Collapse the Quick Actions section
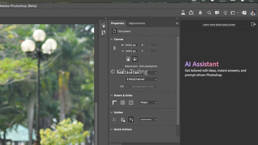The height and width of the screenshot is (145, 258). tap(112, 130)
